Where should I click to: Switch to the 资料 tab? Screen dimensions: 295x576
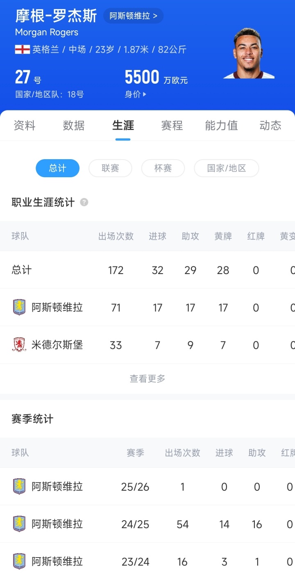point(25,126)
